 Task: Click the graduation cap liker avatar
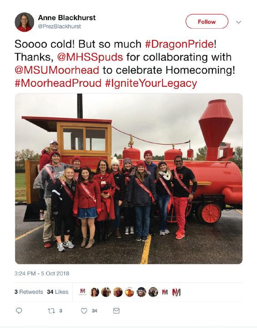141,292
